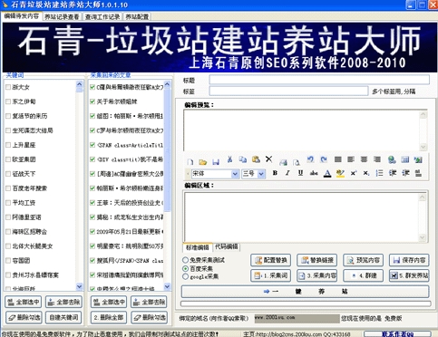
Task: Click the Save disk icon in editor toolbar
Action: pos(216,162)
